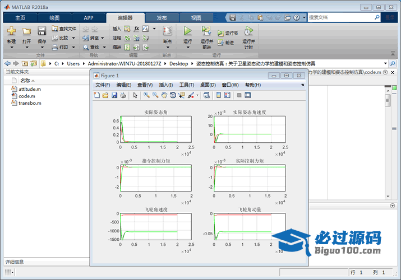The image size is (401, 280).
Task: Select the Zoom In tool
Action: [x=146, y=95]
